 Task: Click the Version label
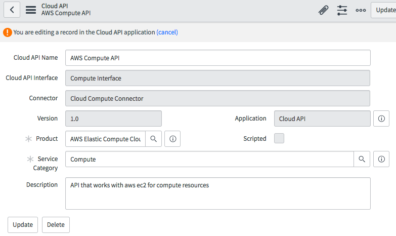(x=48, y=119)
